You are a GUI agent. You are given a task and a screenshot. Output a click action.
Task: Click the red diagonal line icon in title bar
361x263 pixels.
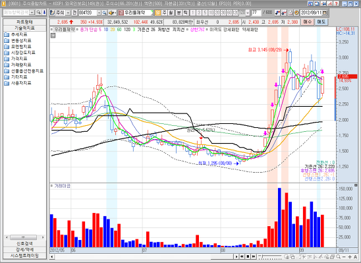point(330,3)
